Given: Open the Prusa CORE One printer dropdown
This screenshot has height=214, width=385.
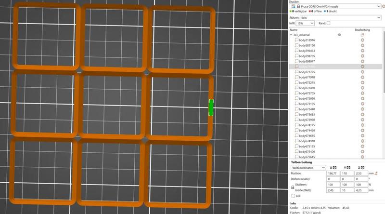Looking at the screenshot, I should (335, 6).
